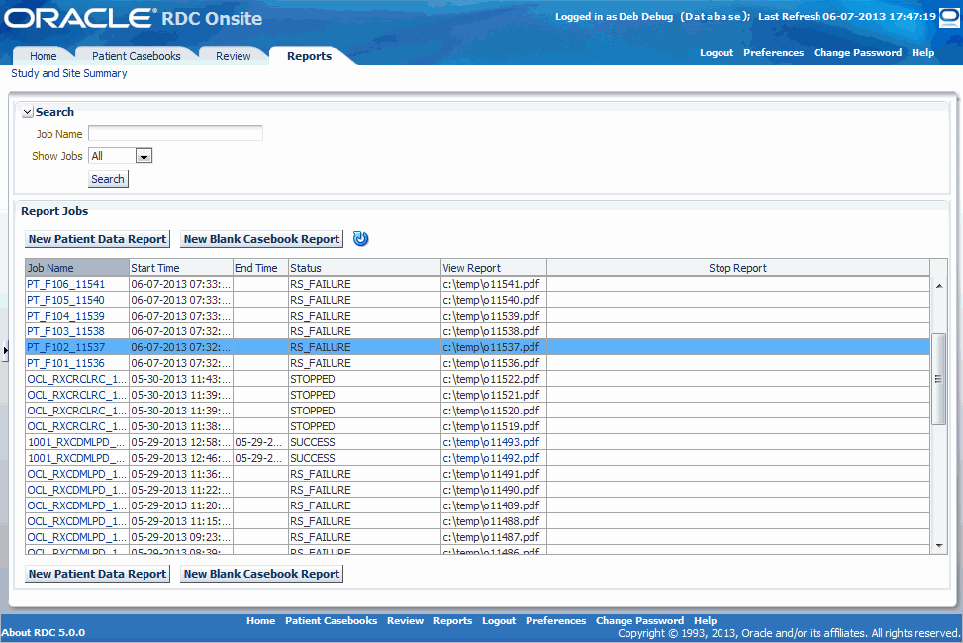Refresh the Report Jobs list
This screenshot has height=643, width=963.
[x=360, y=238]
